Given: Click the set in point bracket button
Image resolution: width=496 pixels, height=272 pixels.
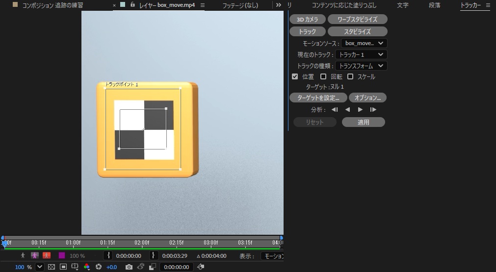Looking at the screenshot, I should [x=108, y=255].
